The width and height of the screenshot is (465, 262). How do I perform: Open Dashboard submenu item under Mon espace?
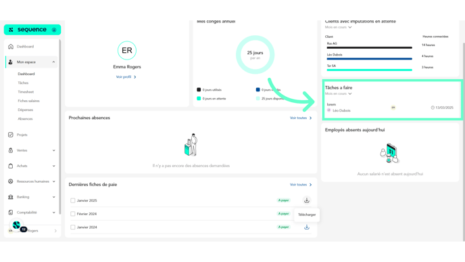coord(26,74)
